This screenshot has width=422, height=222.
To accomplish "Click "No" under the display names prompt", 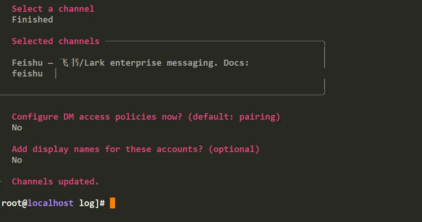I will (x=17, y=160).
